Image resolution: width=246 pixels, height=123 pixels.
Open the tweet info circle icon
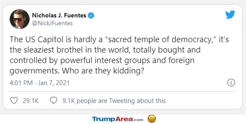[231, 83]
